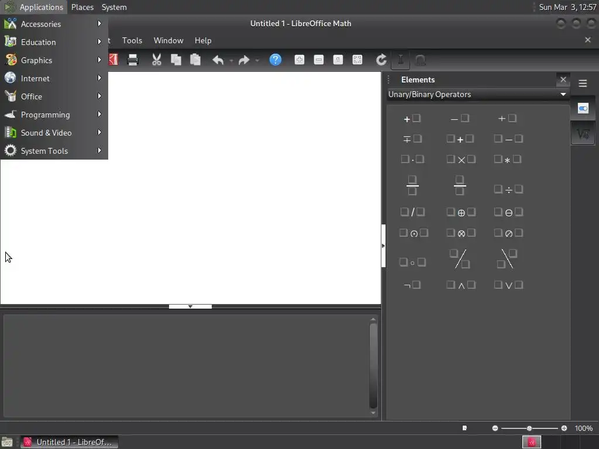Insert the a·b dot multiplication element
Screen dimensions: 599x449
click(x=412, y=160)
